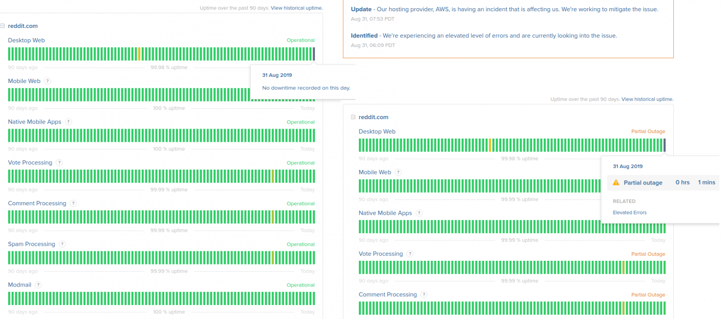Click 'Desktop Web' label on right page
724x319 pixels.
[377, 131]
